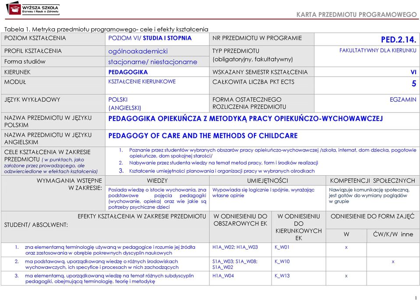Click the x mark in the K_W10 row
The image size is (420, 300).
393,262
